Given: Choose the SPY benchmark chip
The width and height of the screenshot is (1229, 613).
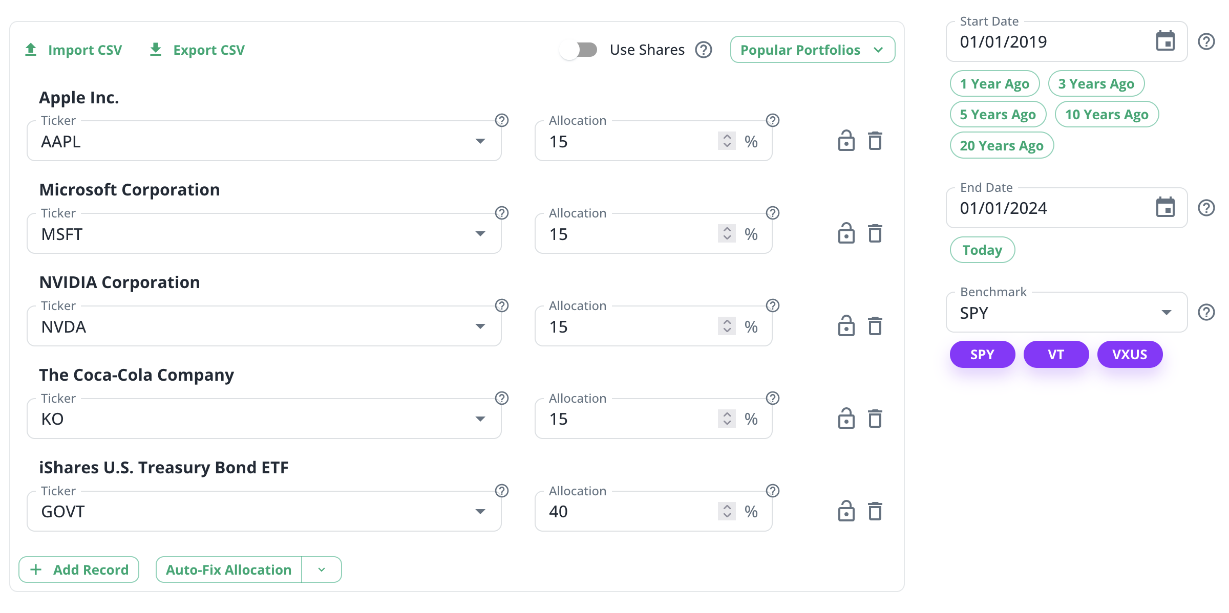Looking at the screenshot, I should (x=982, y=354).
